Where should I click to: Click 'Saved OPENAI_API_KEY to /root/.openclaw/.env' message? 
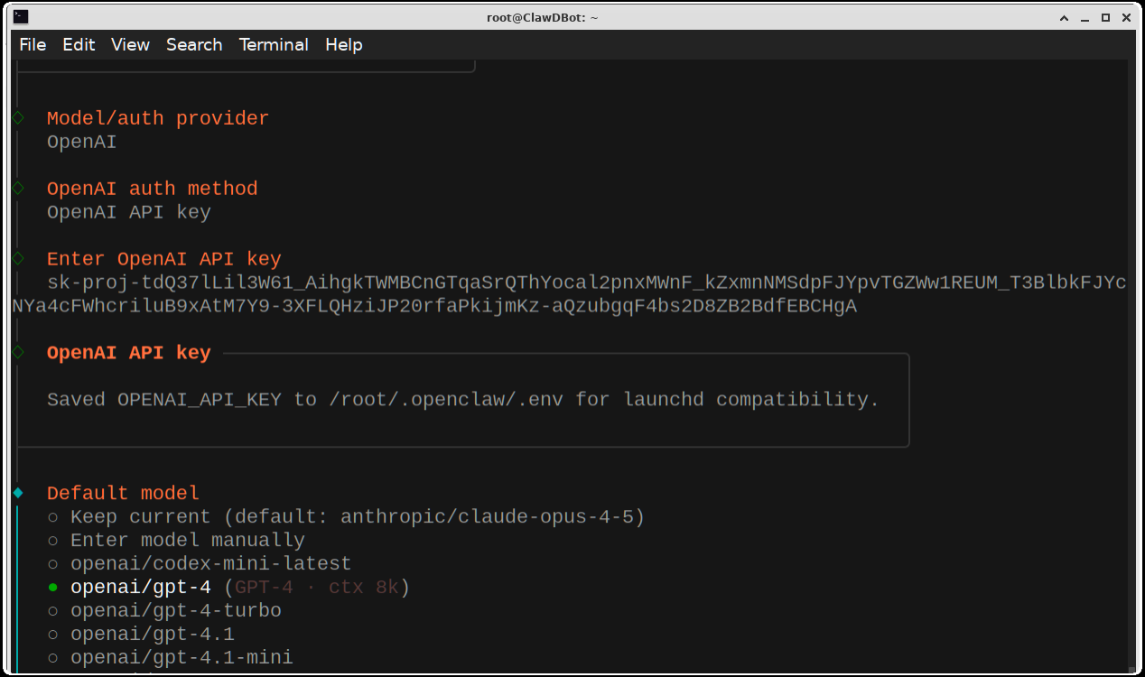pyautogui.click(x=463, y=400)
